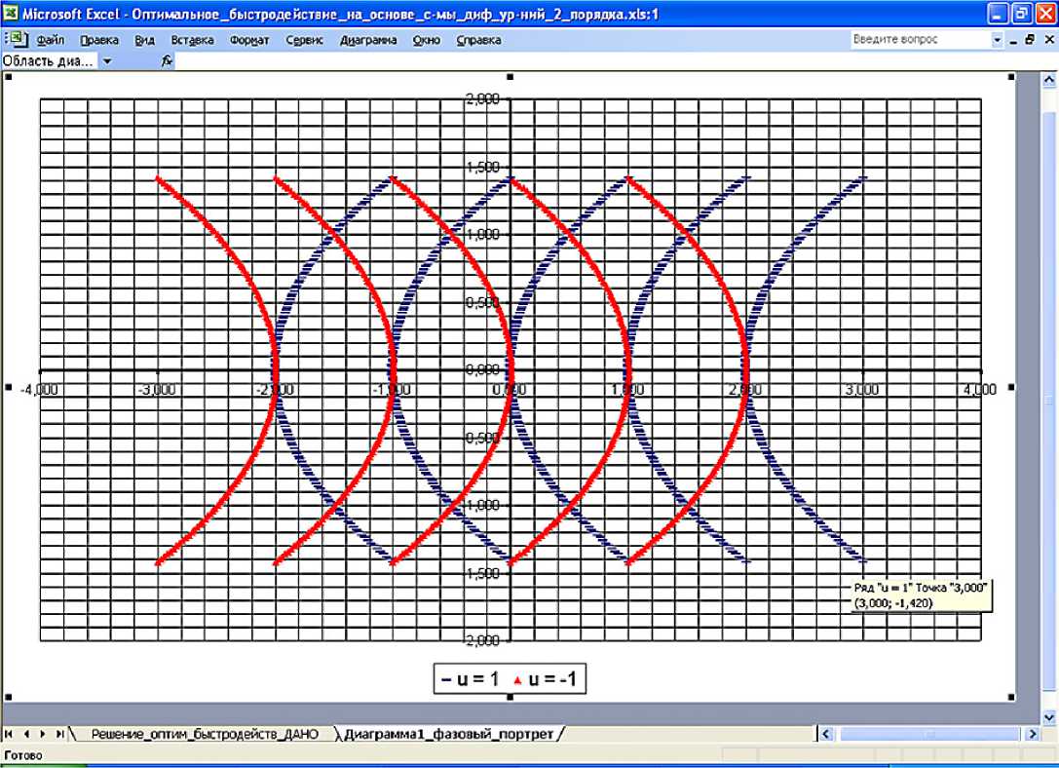This screenshot has width=1059, height=768.
Task: Click the horizontal scrollbar left arrow
Action: coord(825,734)
